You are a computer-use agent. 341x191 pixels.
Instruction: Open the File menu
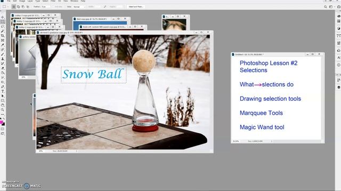(9, 1)
